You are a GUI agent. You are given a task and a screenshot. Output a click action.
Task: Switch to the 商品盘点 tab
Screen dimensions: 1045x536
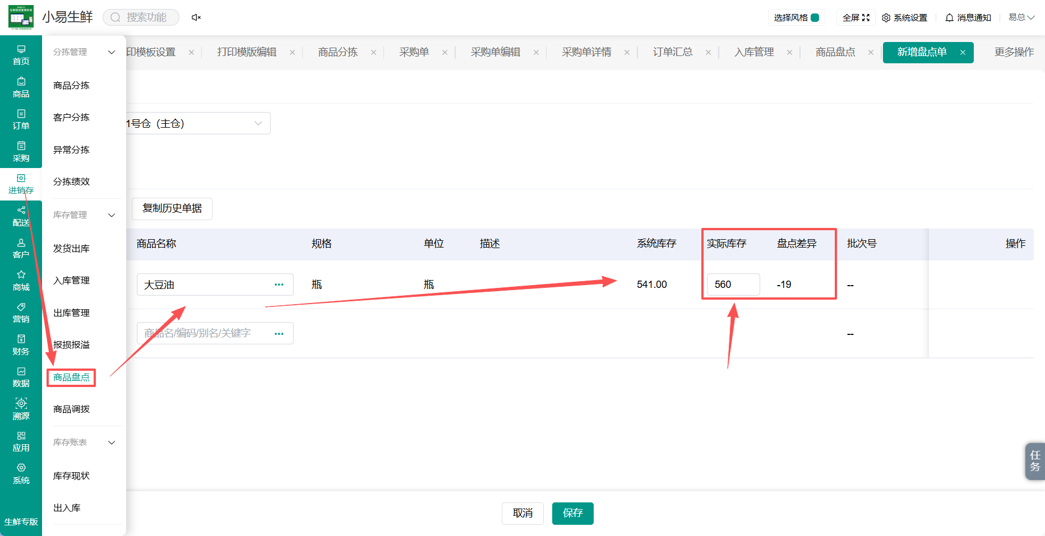pos(835,52)
